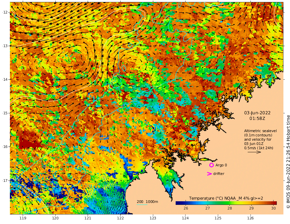Click colorbar tick label 27
290x224 pixels.
tap(208, 208)
